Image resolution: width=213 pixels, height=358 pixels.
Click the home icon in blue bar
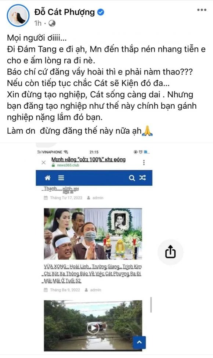47,178
